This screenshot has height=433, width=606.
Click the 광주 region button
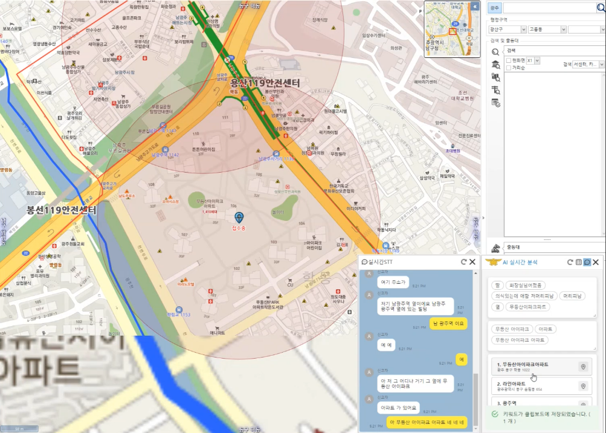[495, 8]
